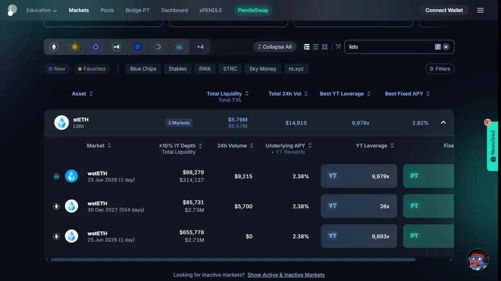Select re.xyz category

click(x=296, y=69)
